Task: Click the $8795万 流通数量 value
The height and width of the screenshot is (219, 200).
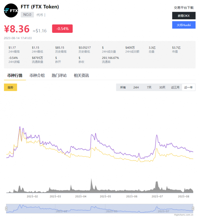Action: click(38, 58)
